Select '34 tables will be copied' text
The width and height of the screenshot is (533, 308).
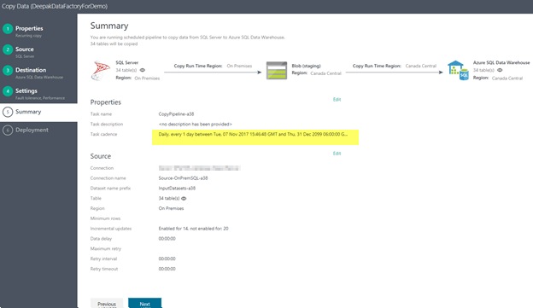(114, 44)
